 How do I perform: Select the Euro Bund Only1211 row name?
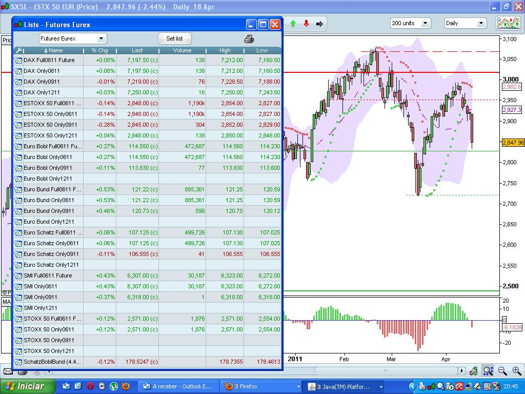click(x=49, y=222)
